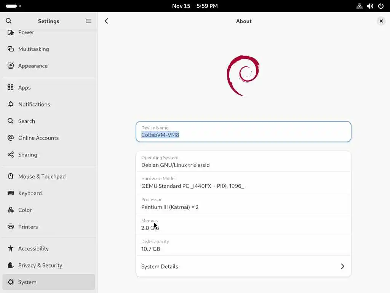Select Color label in the sidebar
The width and height of the screenshot is (390, 293).
point(25,210)
